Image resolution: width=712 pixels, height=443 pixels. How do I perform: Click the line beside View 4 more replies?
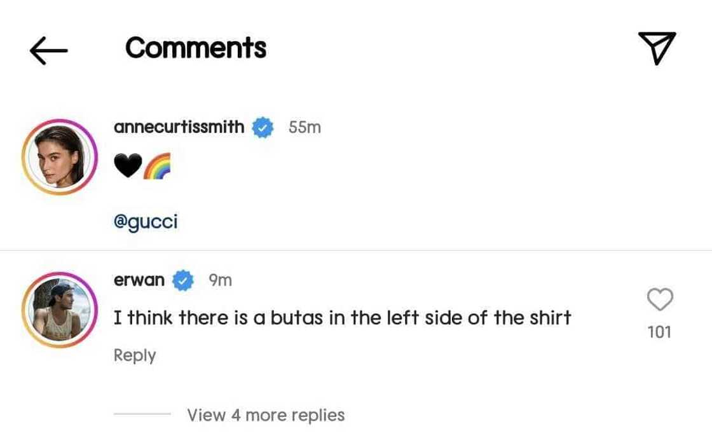[x=142, y=415]
